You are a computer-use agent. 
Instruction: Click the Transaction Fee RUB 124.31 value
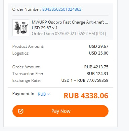97,74
